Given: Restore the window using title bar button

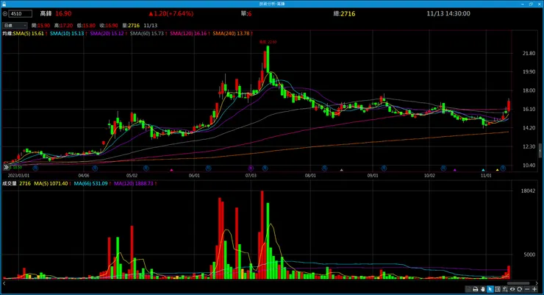Looking at the screenshot, I should 531,4.
